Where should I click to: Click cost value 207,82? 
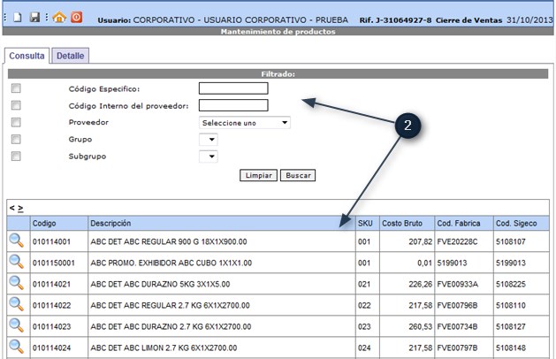420,242
